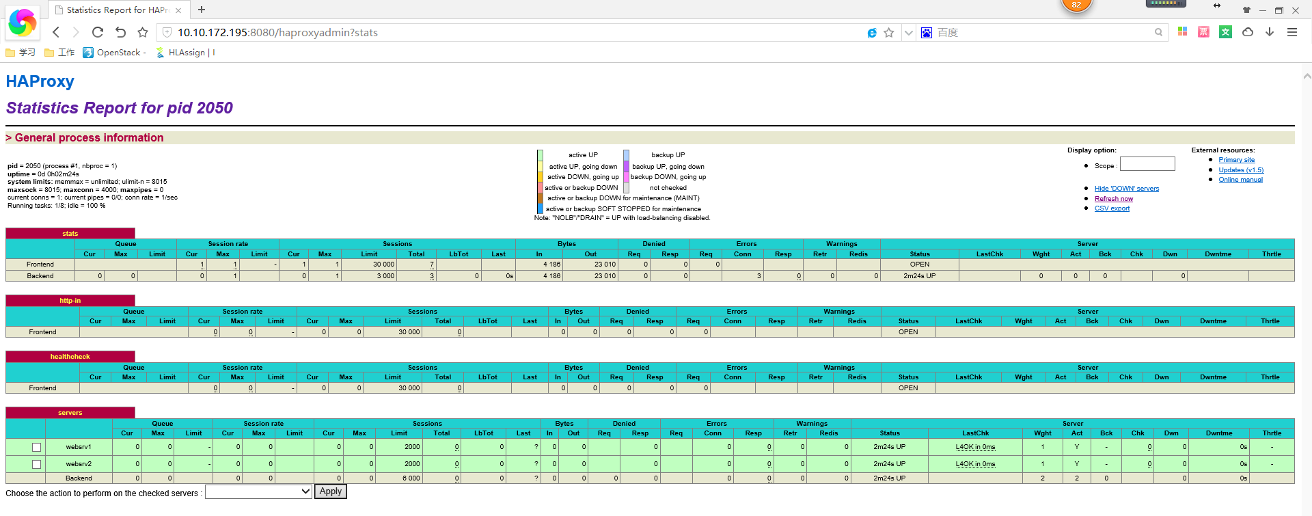The width and height of the screenshot is (1312, 516).
Task: Click the websrv1 server name cell
Action: tap(79, 447)
